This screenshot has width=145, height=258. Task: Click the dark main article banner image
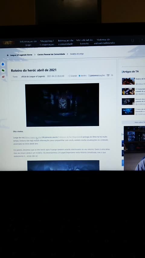62,105
